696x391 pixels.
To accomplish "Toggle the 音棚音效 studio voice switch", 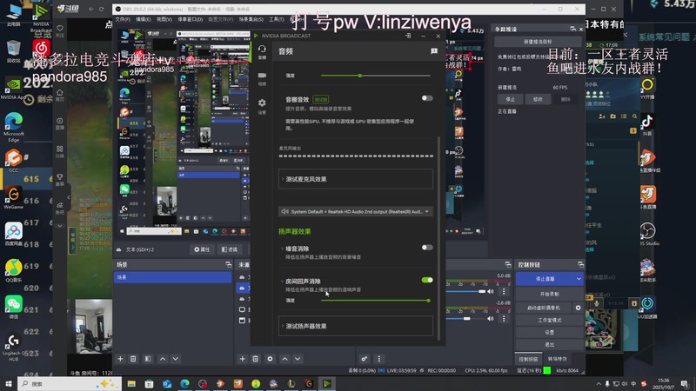I will (x=427, y=98).
